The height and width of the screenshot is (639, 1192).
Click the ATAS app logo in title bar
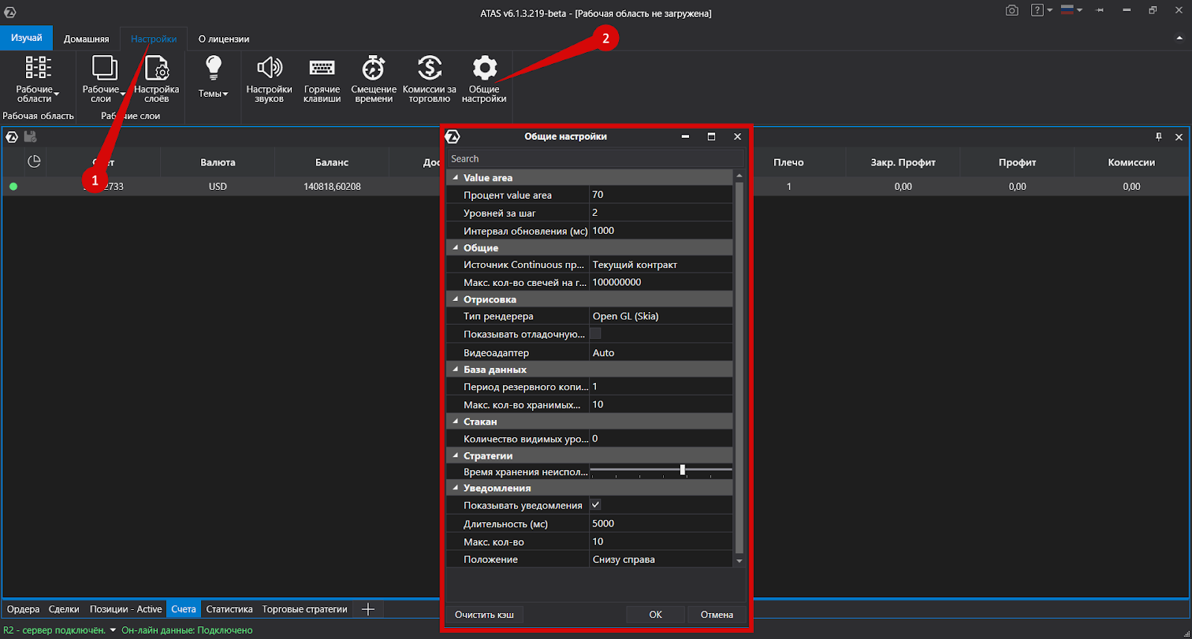(10, 13)
